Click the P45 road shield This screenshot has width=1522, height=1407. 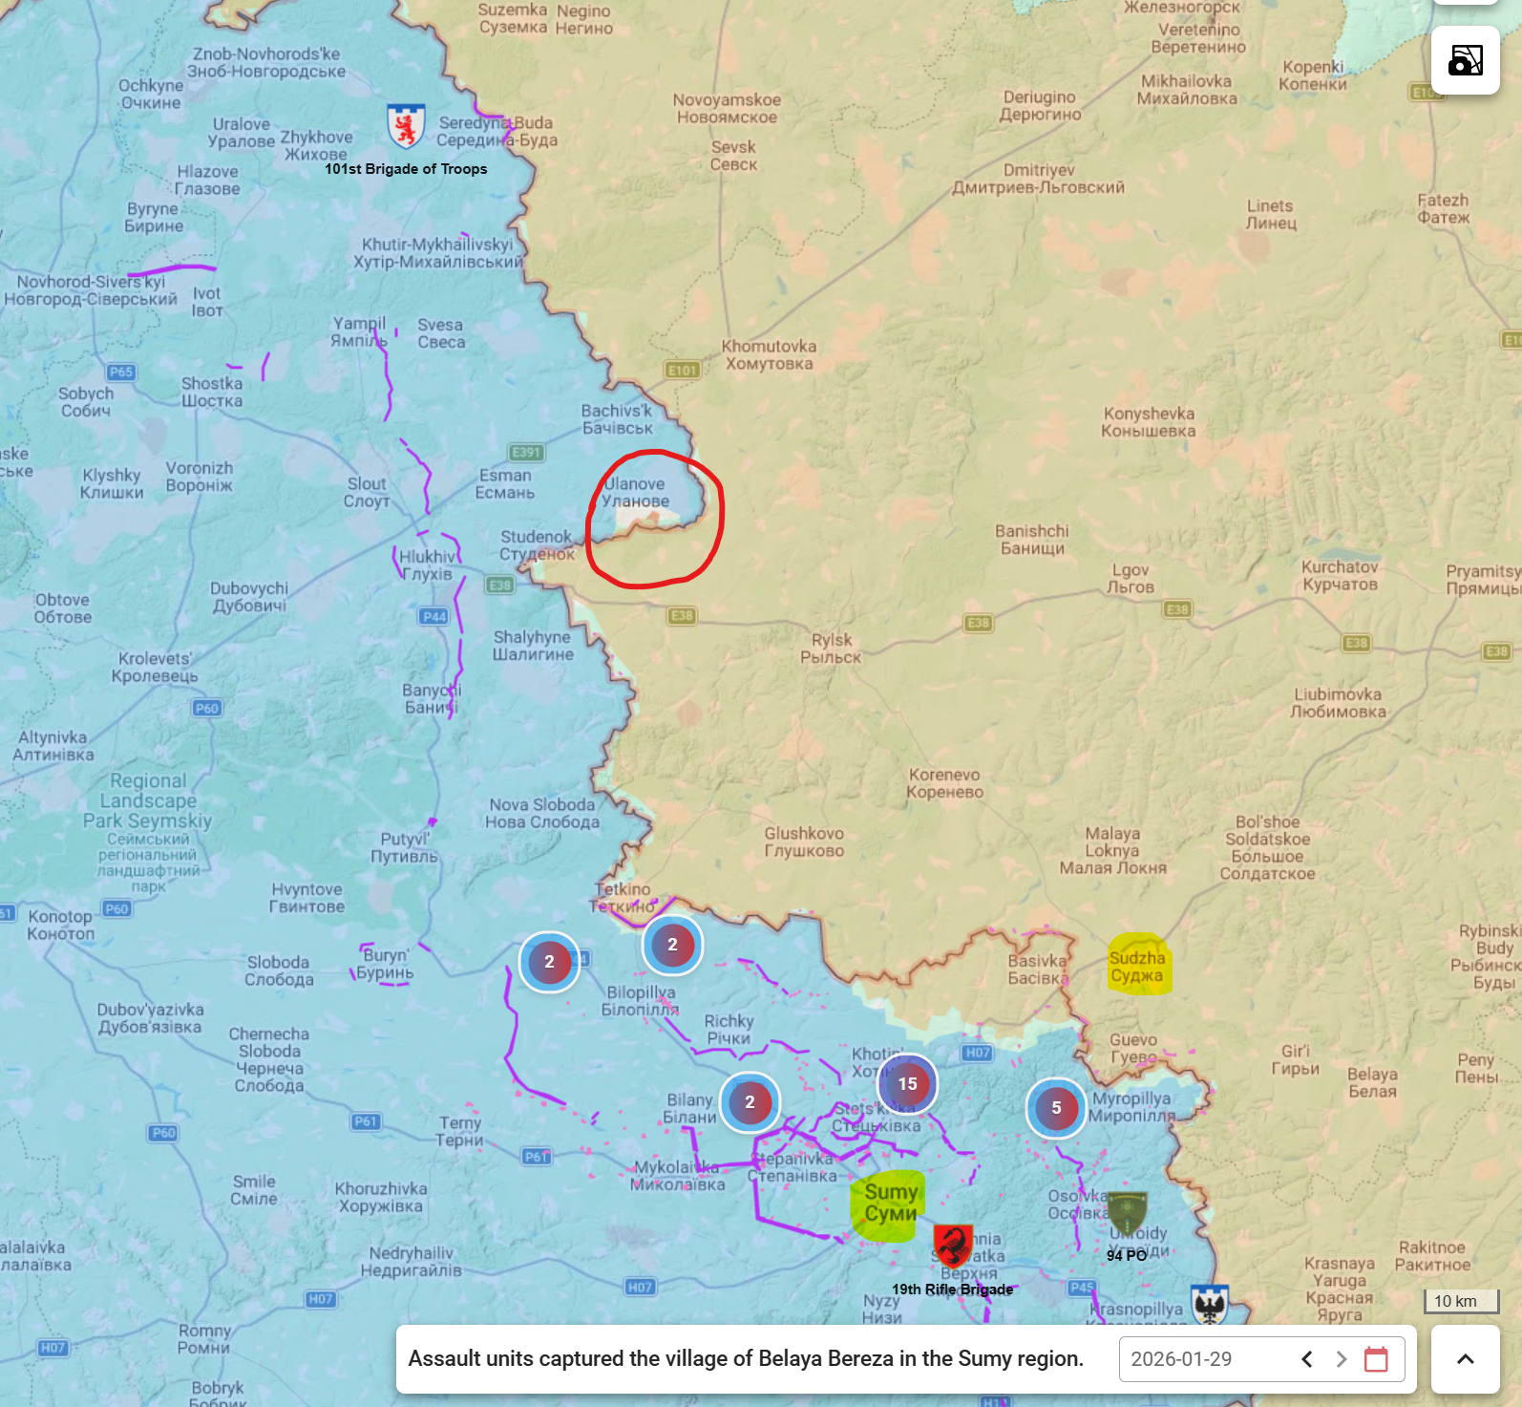[1082, 1287]
